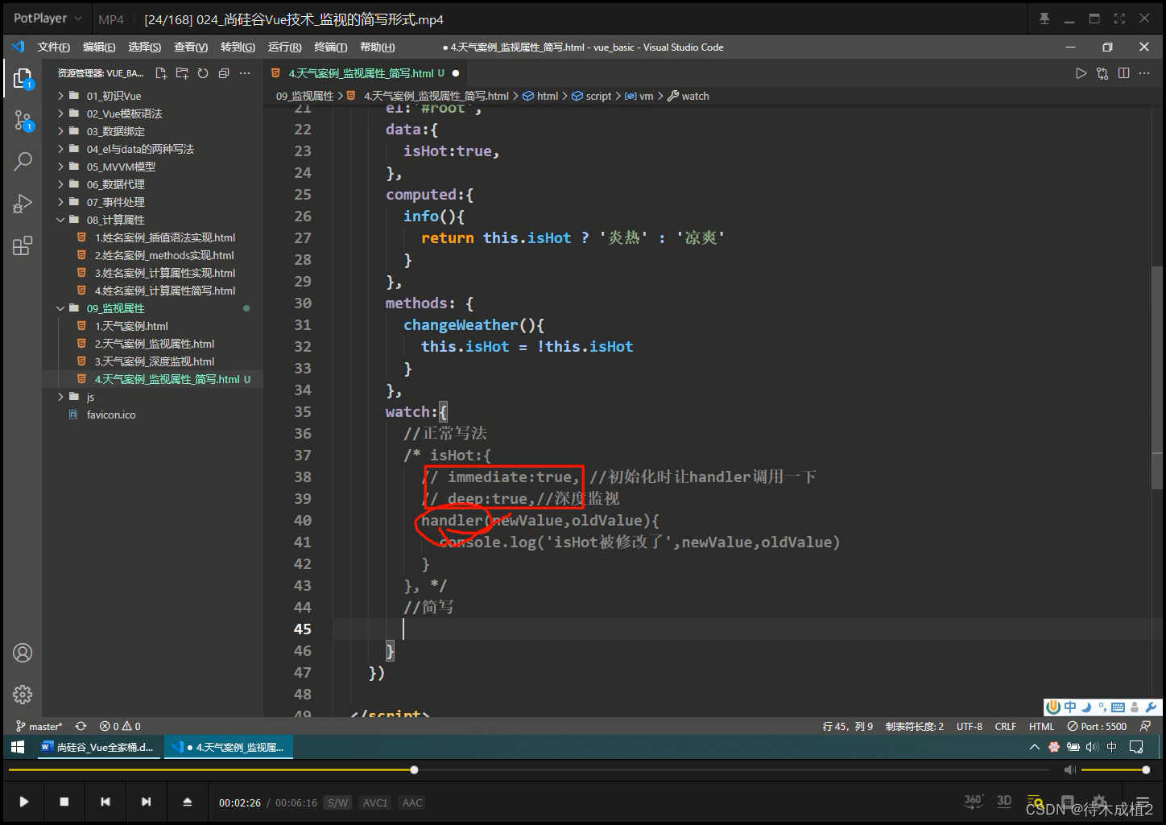Viewport: 1166px width, 825px height.
Task: Toggle S/W decoder indicator
Action: pos(337,802)
